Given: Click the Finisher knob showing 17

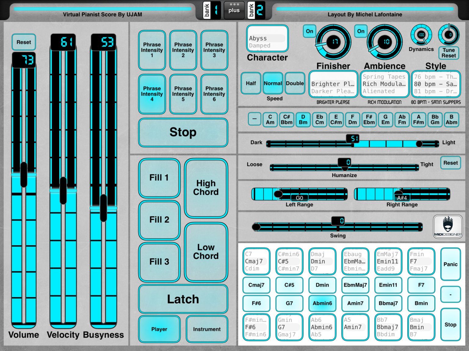Looking at the screenshot, I should click(x=333, y=42).
